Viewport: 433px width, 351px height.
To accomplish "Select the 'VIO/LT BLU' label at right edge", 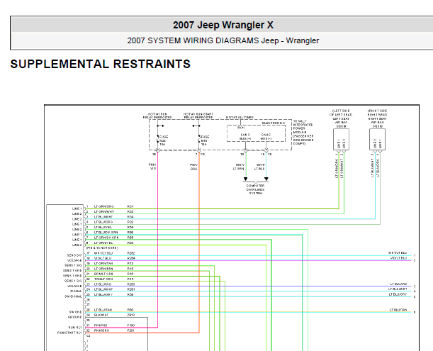I will point(398,258).
